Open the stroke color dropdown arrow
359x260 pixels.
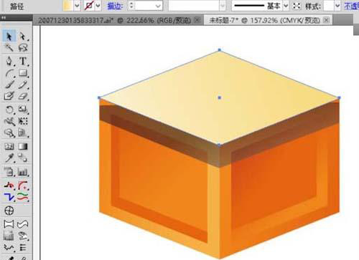click(x=98, y=6)
